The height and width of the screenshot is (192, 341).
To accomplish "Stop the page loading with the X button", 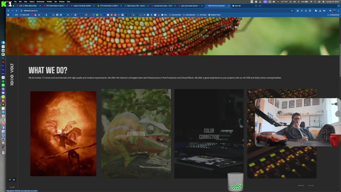I will click(17, 11).
